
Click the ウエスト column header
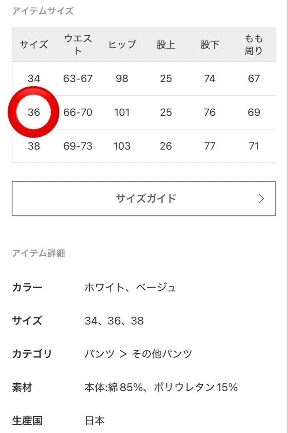pos(78,45)
